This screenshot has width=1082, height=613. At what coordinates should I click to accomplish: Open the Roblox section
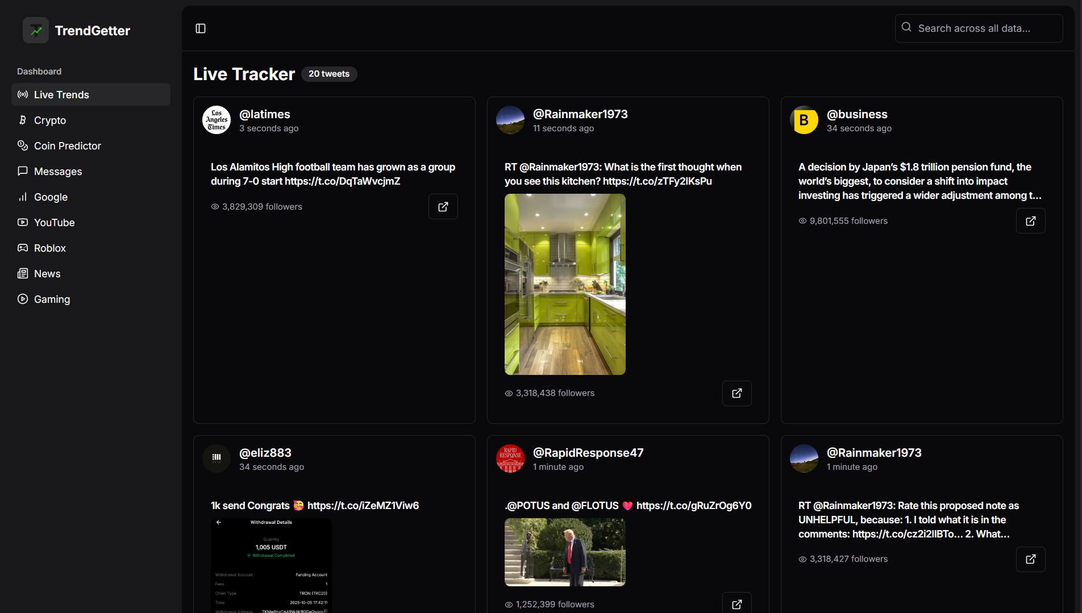49,248
